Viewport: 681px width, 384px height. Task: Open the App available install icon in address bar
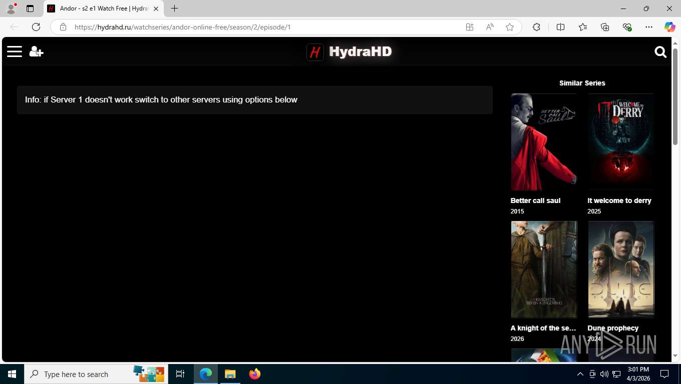[470, 27]
